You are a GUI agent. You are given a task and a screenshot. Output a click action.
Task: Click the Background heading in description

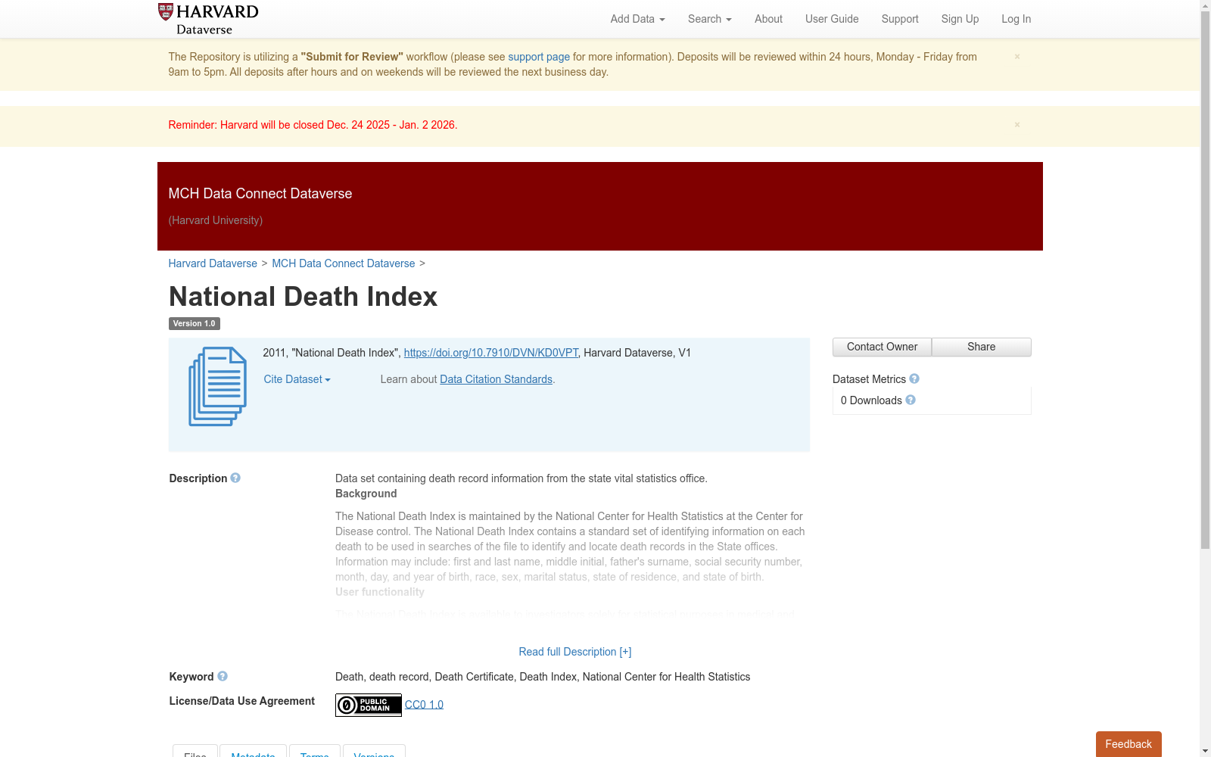tap(366, 494)
